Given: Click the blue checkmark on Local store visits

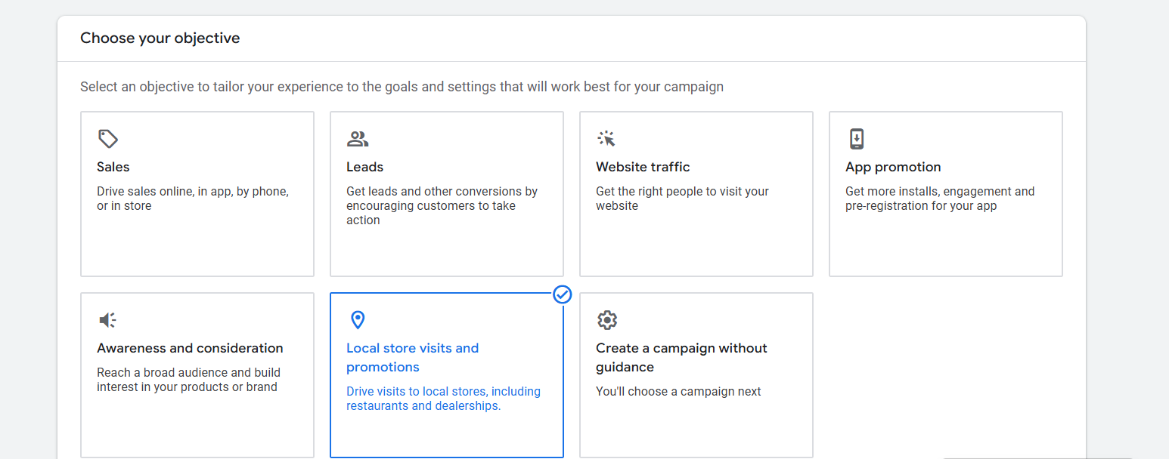Looking at the screenshot, I should [x=562, y=294].
